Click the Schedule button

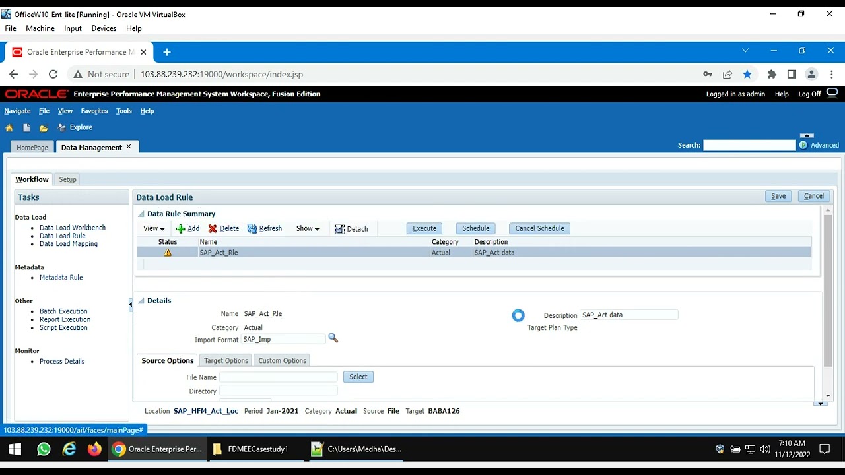pyautogui.click(x=476, y=228)
